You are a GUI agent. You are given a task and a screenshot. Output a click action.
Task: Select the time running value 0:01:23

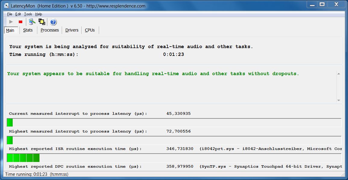pyautogui.click(x=174, y=54)
